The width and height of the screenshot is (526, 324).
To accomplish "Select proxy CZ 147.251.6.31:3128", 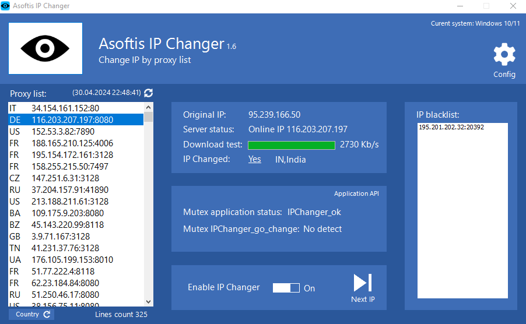I will (76, 178).
